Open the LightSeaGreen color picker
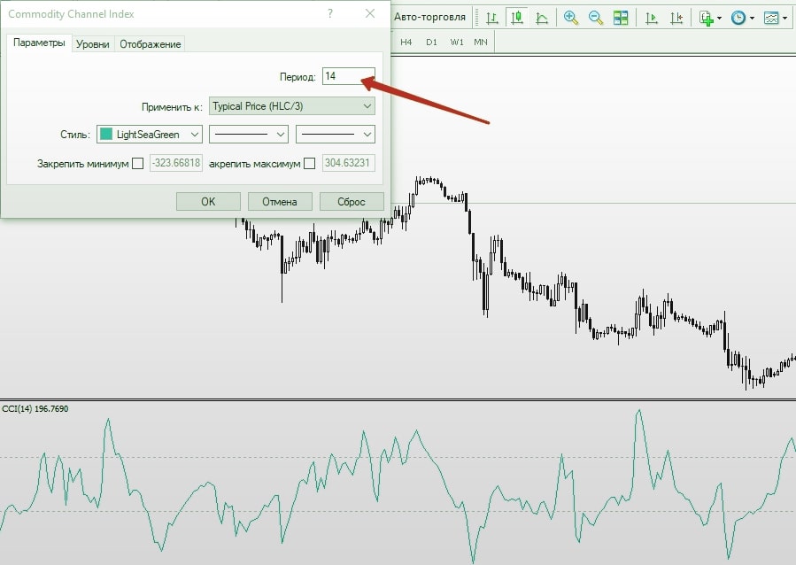Screen dimensions: 796x565 tap(149, 135)
